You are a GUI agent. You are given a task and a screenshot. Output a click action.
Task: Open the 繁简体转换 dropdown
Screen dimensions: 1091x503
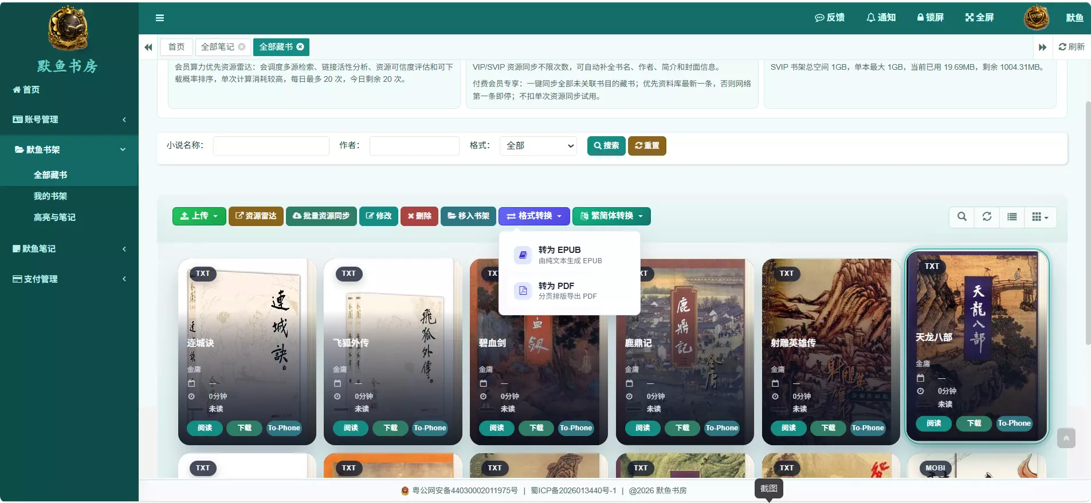pos(611,216)
